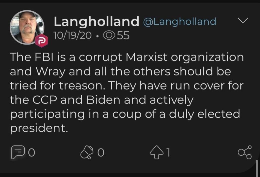Click the word "president." ending the post
The image size is (260, 177).
(39, 129)
